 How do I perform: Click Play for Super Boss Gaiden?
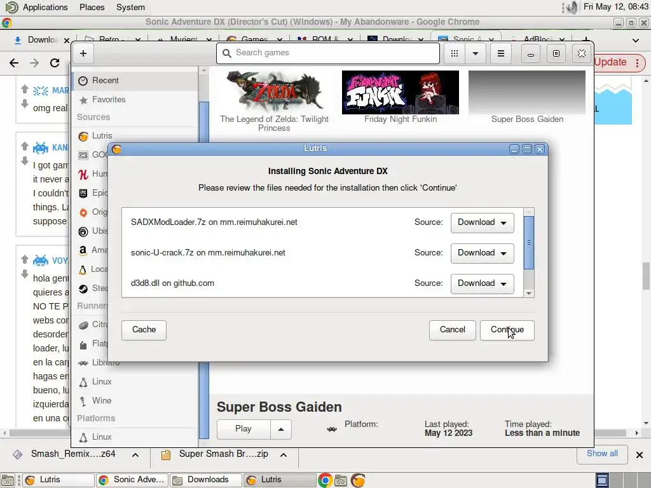[243, 429]
